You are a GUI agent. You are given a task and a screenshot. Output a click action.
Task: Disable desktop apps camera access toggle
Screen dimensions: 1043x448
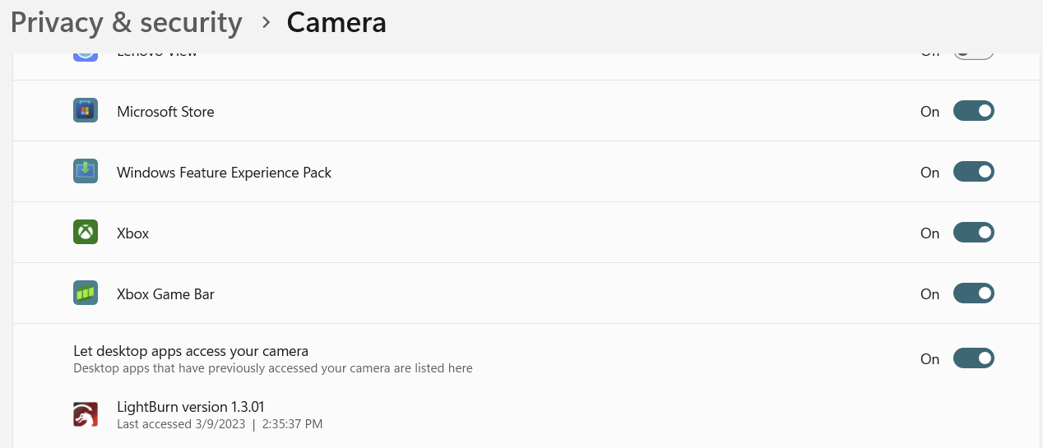coord(973,358)
